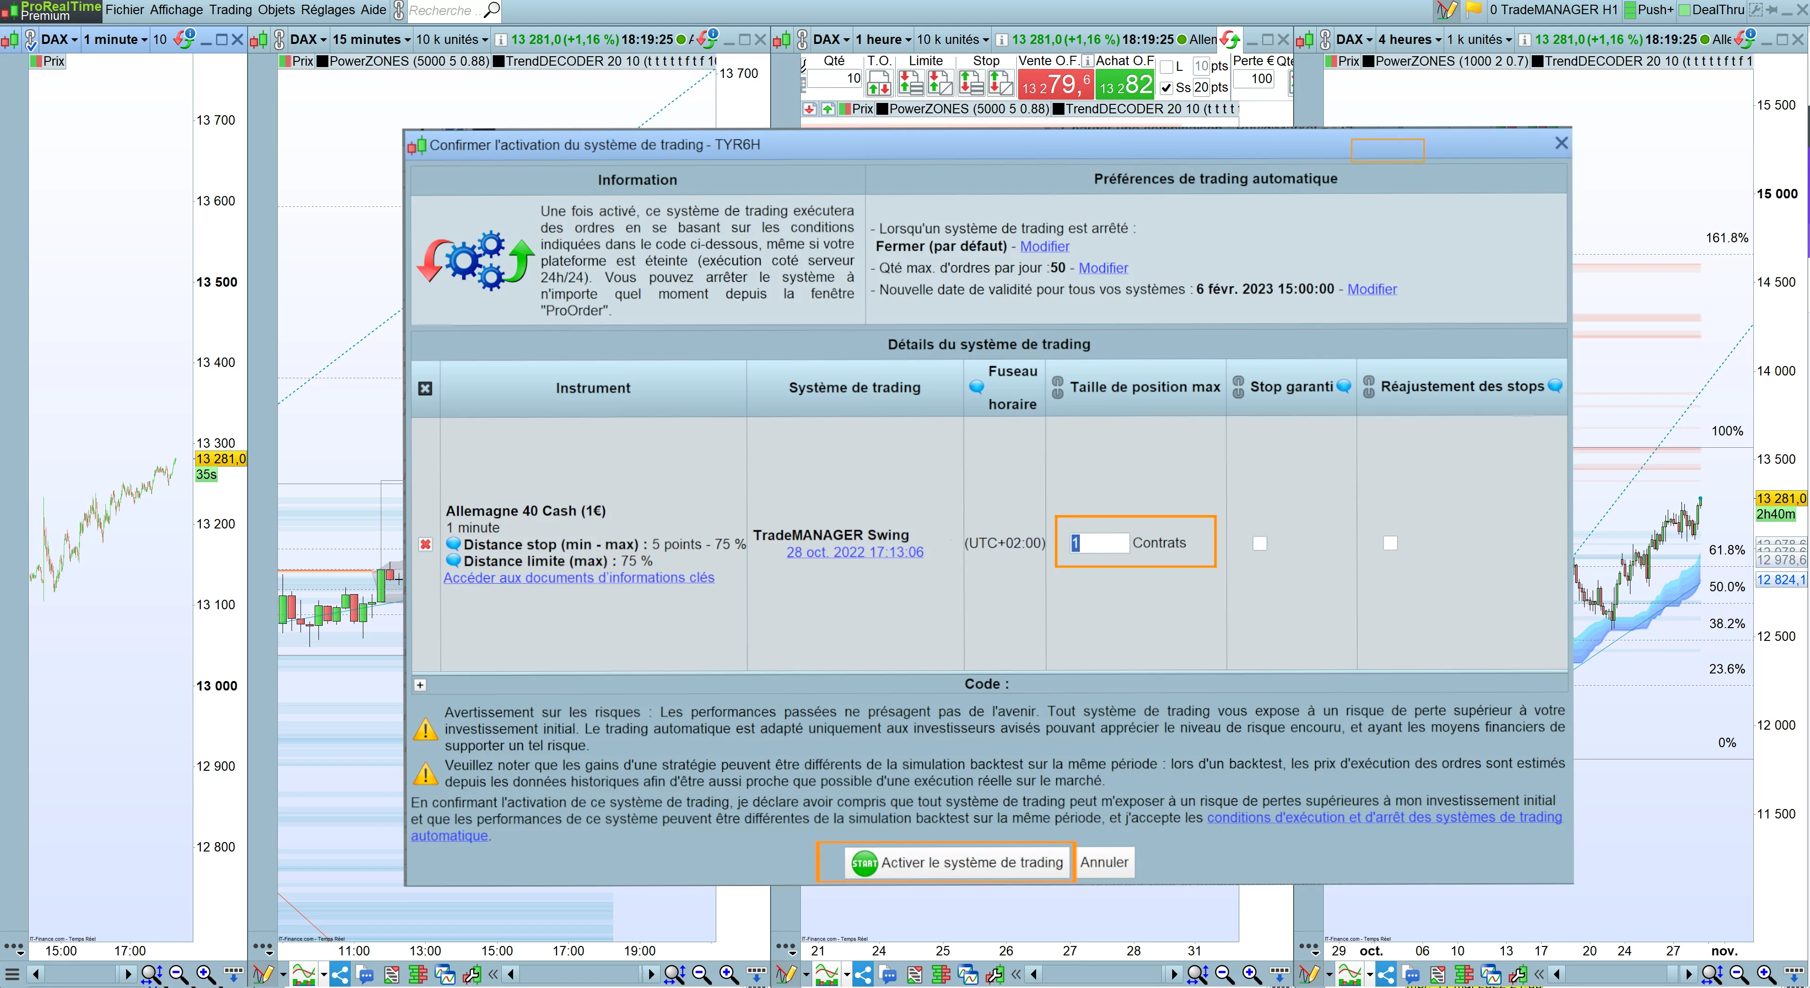Viewport: 1810px width, 988px height.
Task: Click the Contrats position size input field
Action: point(1099,543)
